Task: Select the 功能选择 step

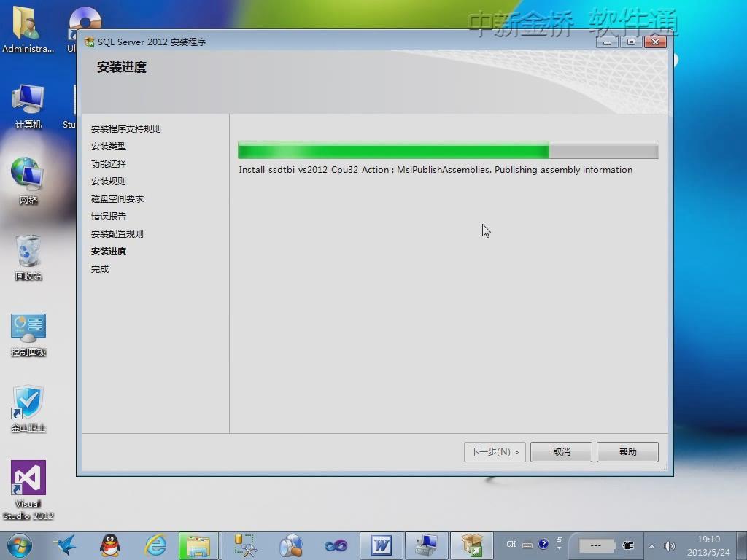Action: pyautogui.click(x=109, y=164)
